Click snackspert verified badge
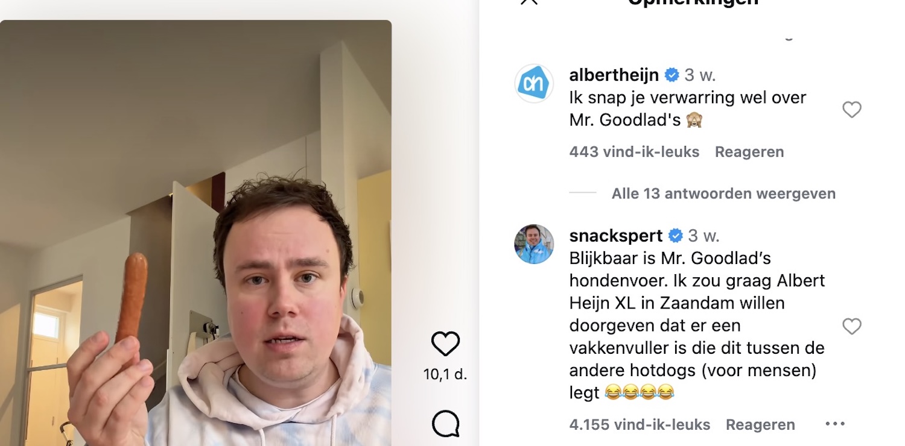This screenshot has height=446, width=905. pos(676,236)
